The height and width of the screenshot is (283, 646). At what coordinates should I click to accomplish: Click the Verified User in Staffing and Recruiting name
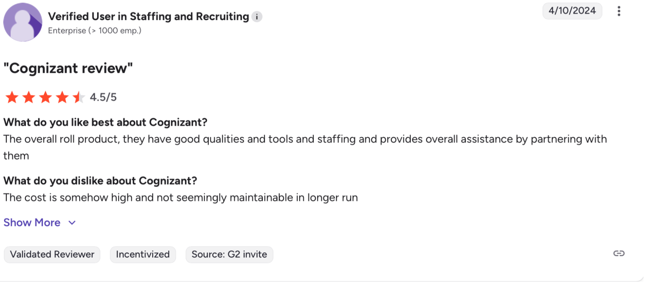[x=148, y=17]
